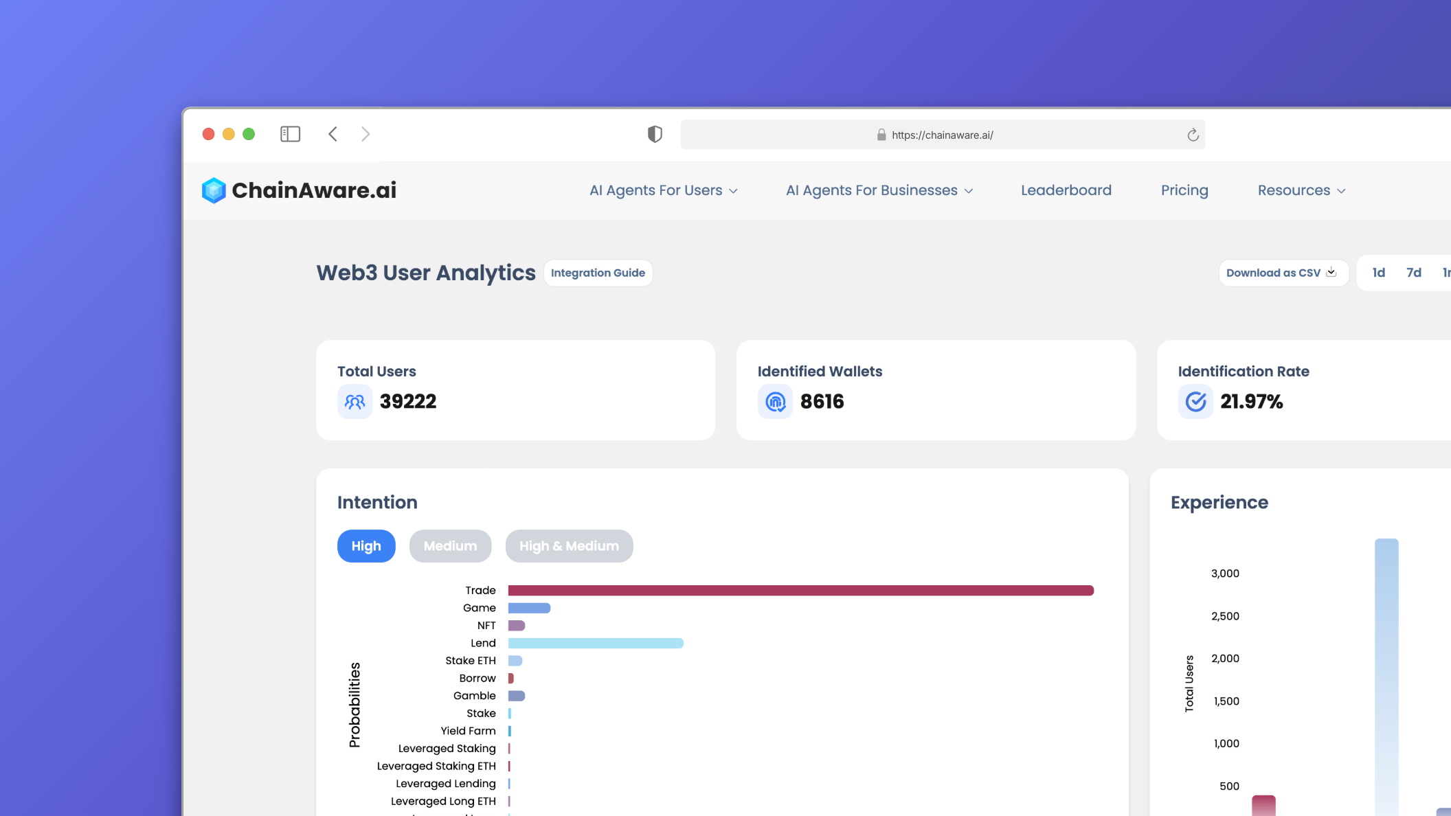Image resolution: width=1451 pixels, height=816 pixels.
Task: Click the yellow minimize window button
Action: coord(229,134)
